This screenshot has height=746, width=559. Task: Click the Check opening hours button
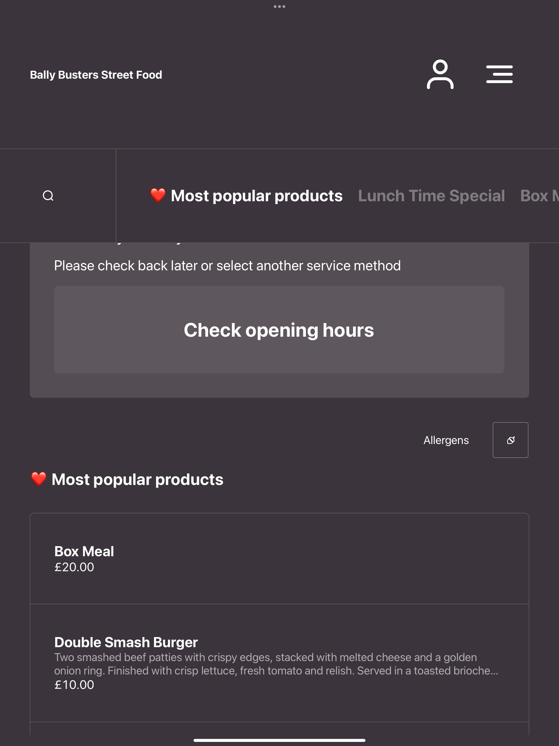(279, 330)
